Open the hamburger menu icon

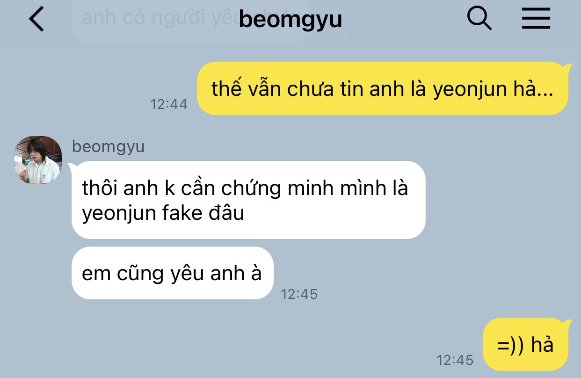(536, 19)
